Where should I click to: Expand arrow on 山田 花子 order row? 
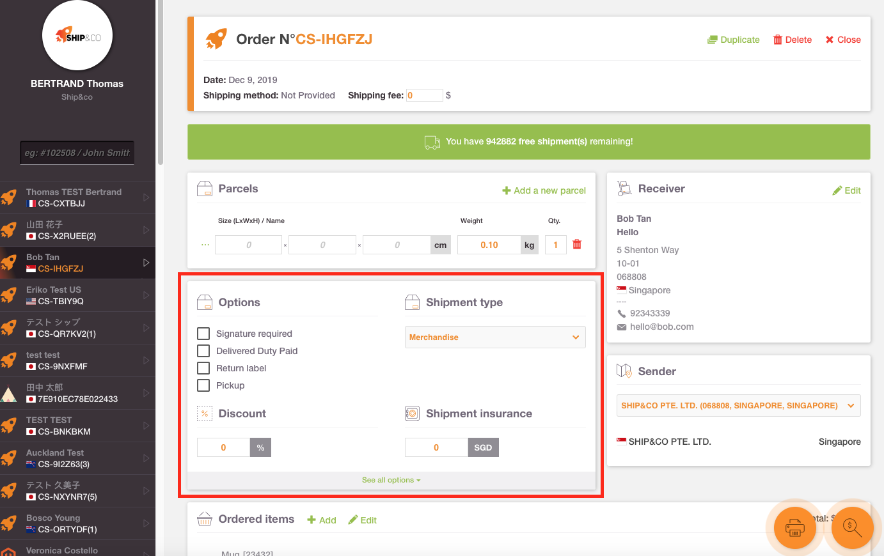146,230
